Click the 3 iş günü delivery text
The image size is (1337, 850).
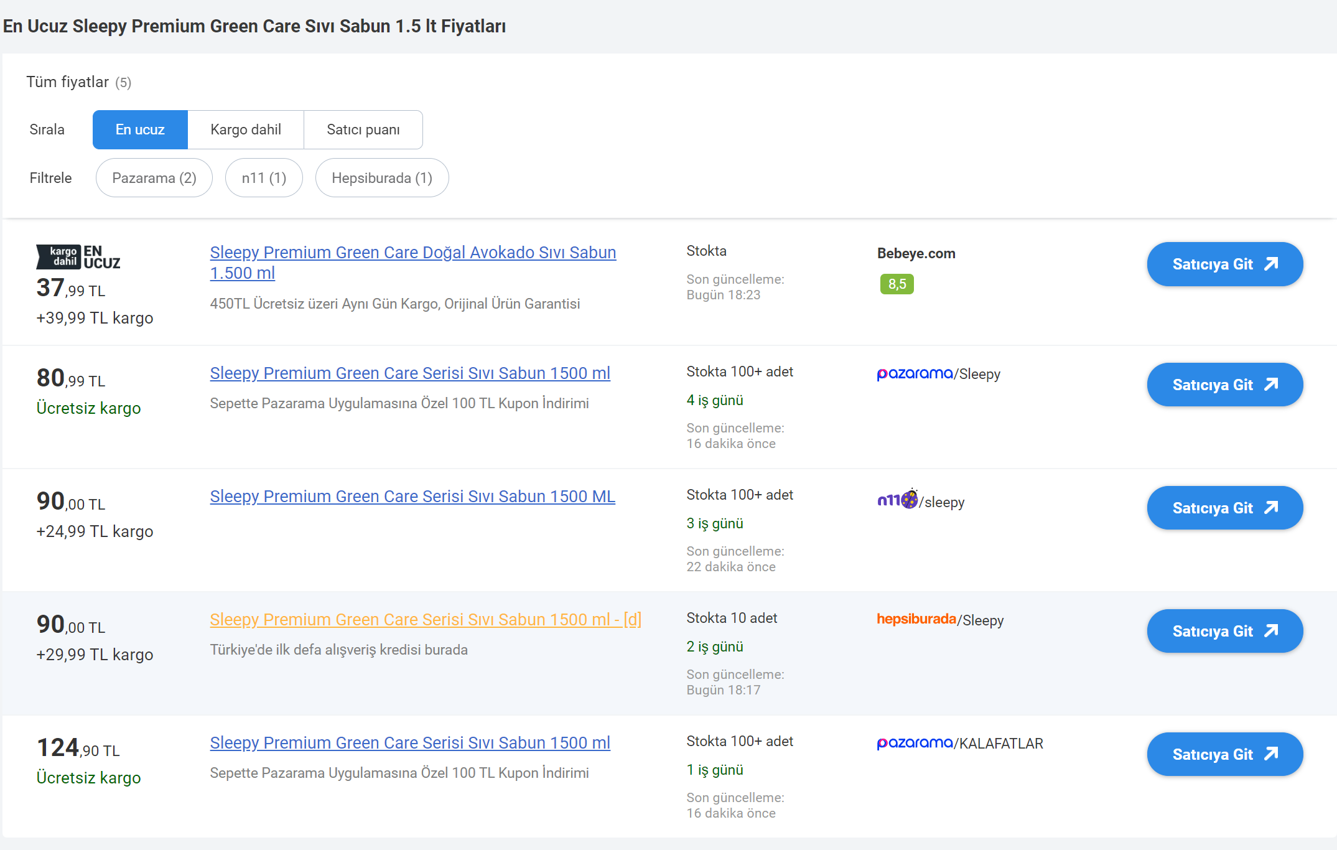click(715, 523)
